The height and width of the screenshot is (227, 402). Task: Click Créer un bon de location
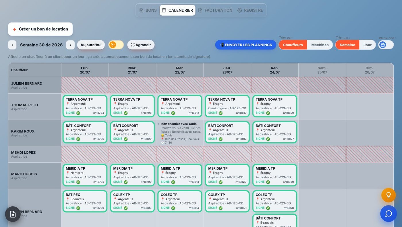coord(40,29)
